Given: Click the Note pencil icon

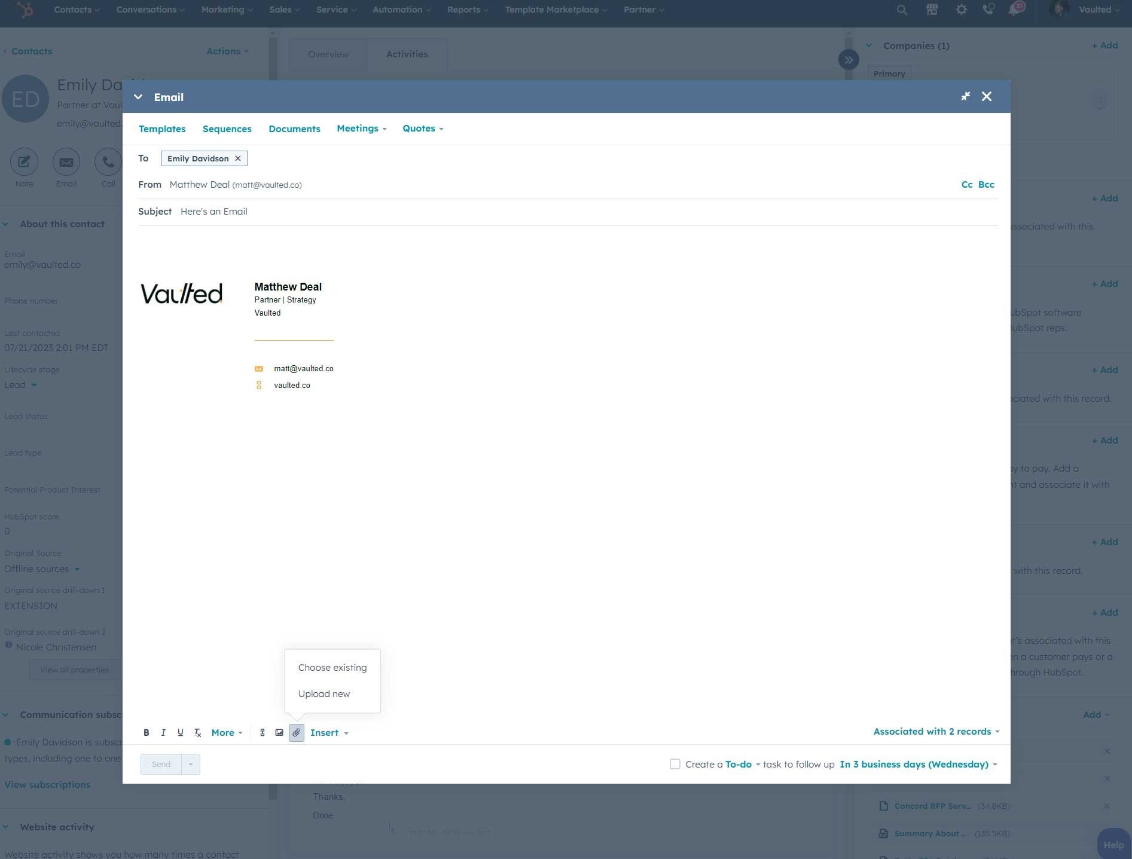Looking at the screenshot, I should tap(24, 162).
